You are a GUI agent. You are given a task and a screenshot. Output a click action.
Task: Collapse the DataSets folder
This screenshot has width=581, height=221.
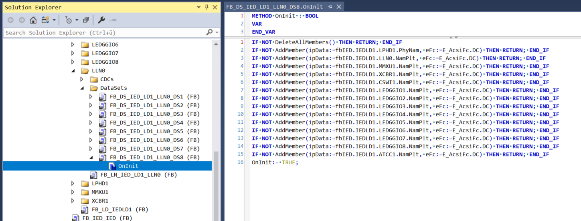tap(82, 88)
